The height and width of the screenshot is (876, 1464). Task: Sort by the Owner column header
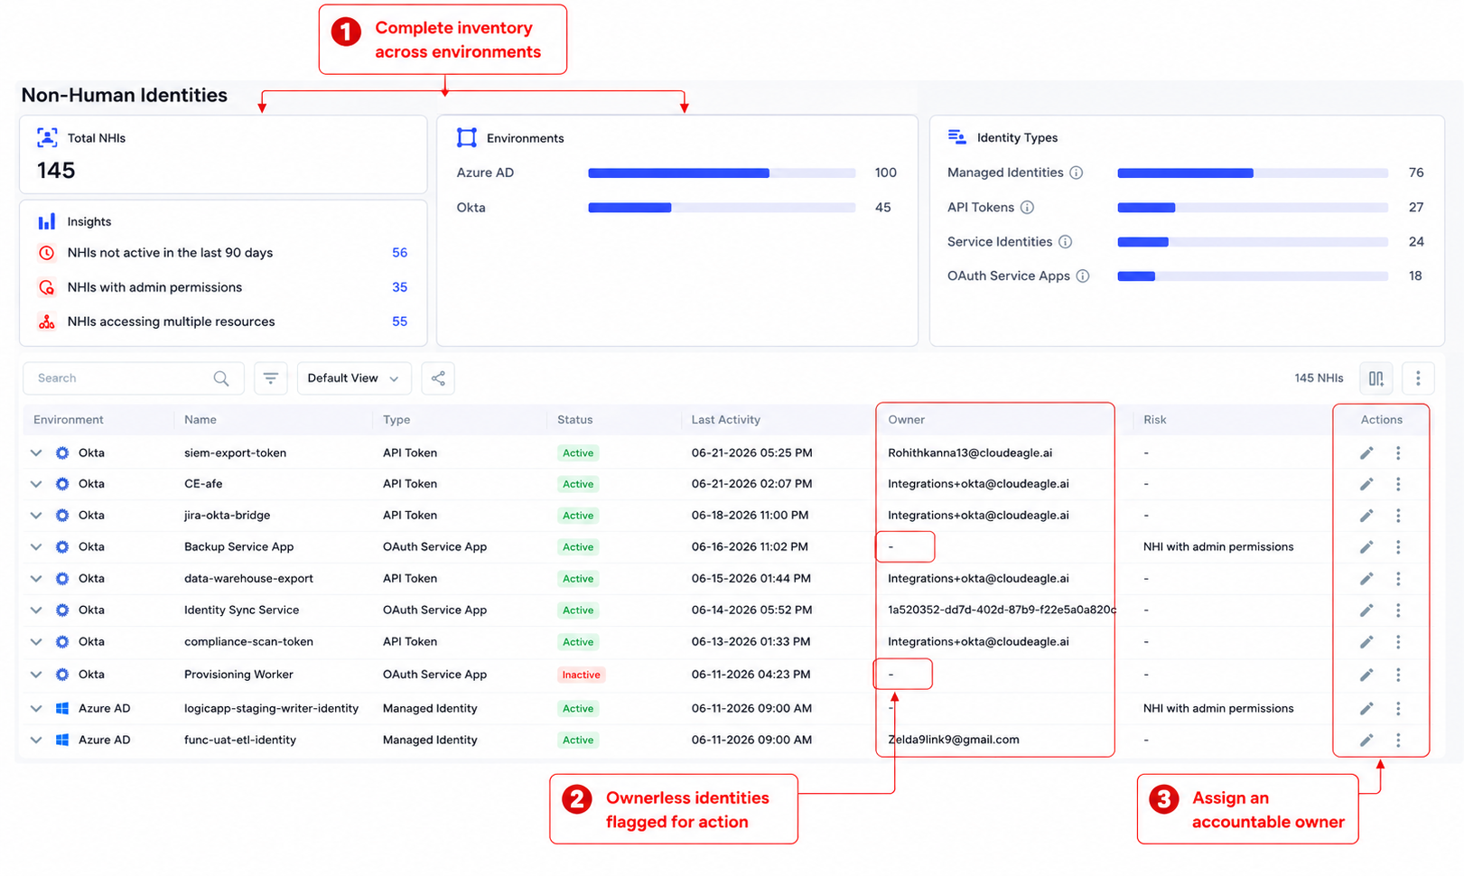[907, 420]
